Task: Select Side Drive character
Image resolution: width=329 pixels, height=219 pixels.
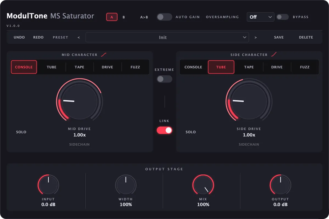Action: [277, 67]
